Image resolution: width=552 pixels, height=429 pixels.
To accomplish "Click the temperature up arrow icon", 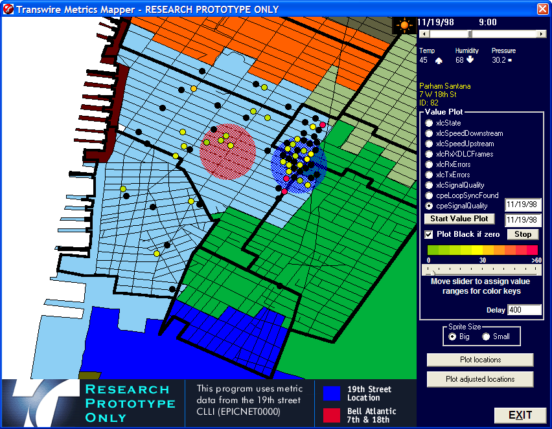I will click(439, 61).
